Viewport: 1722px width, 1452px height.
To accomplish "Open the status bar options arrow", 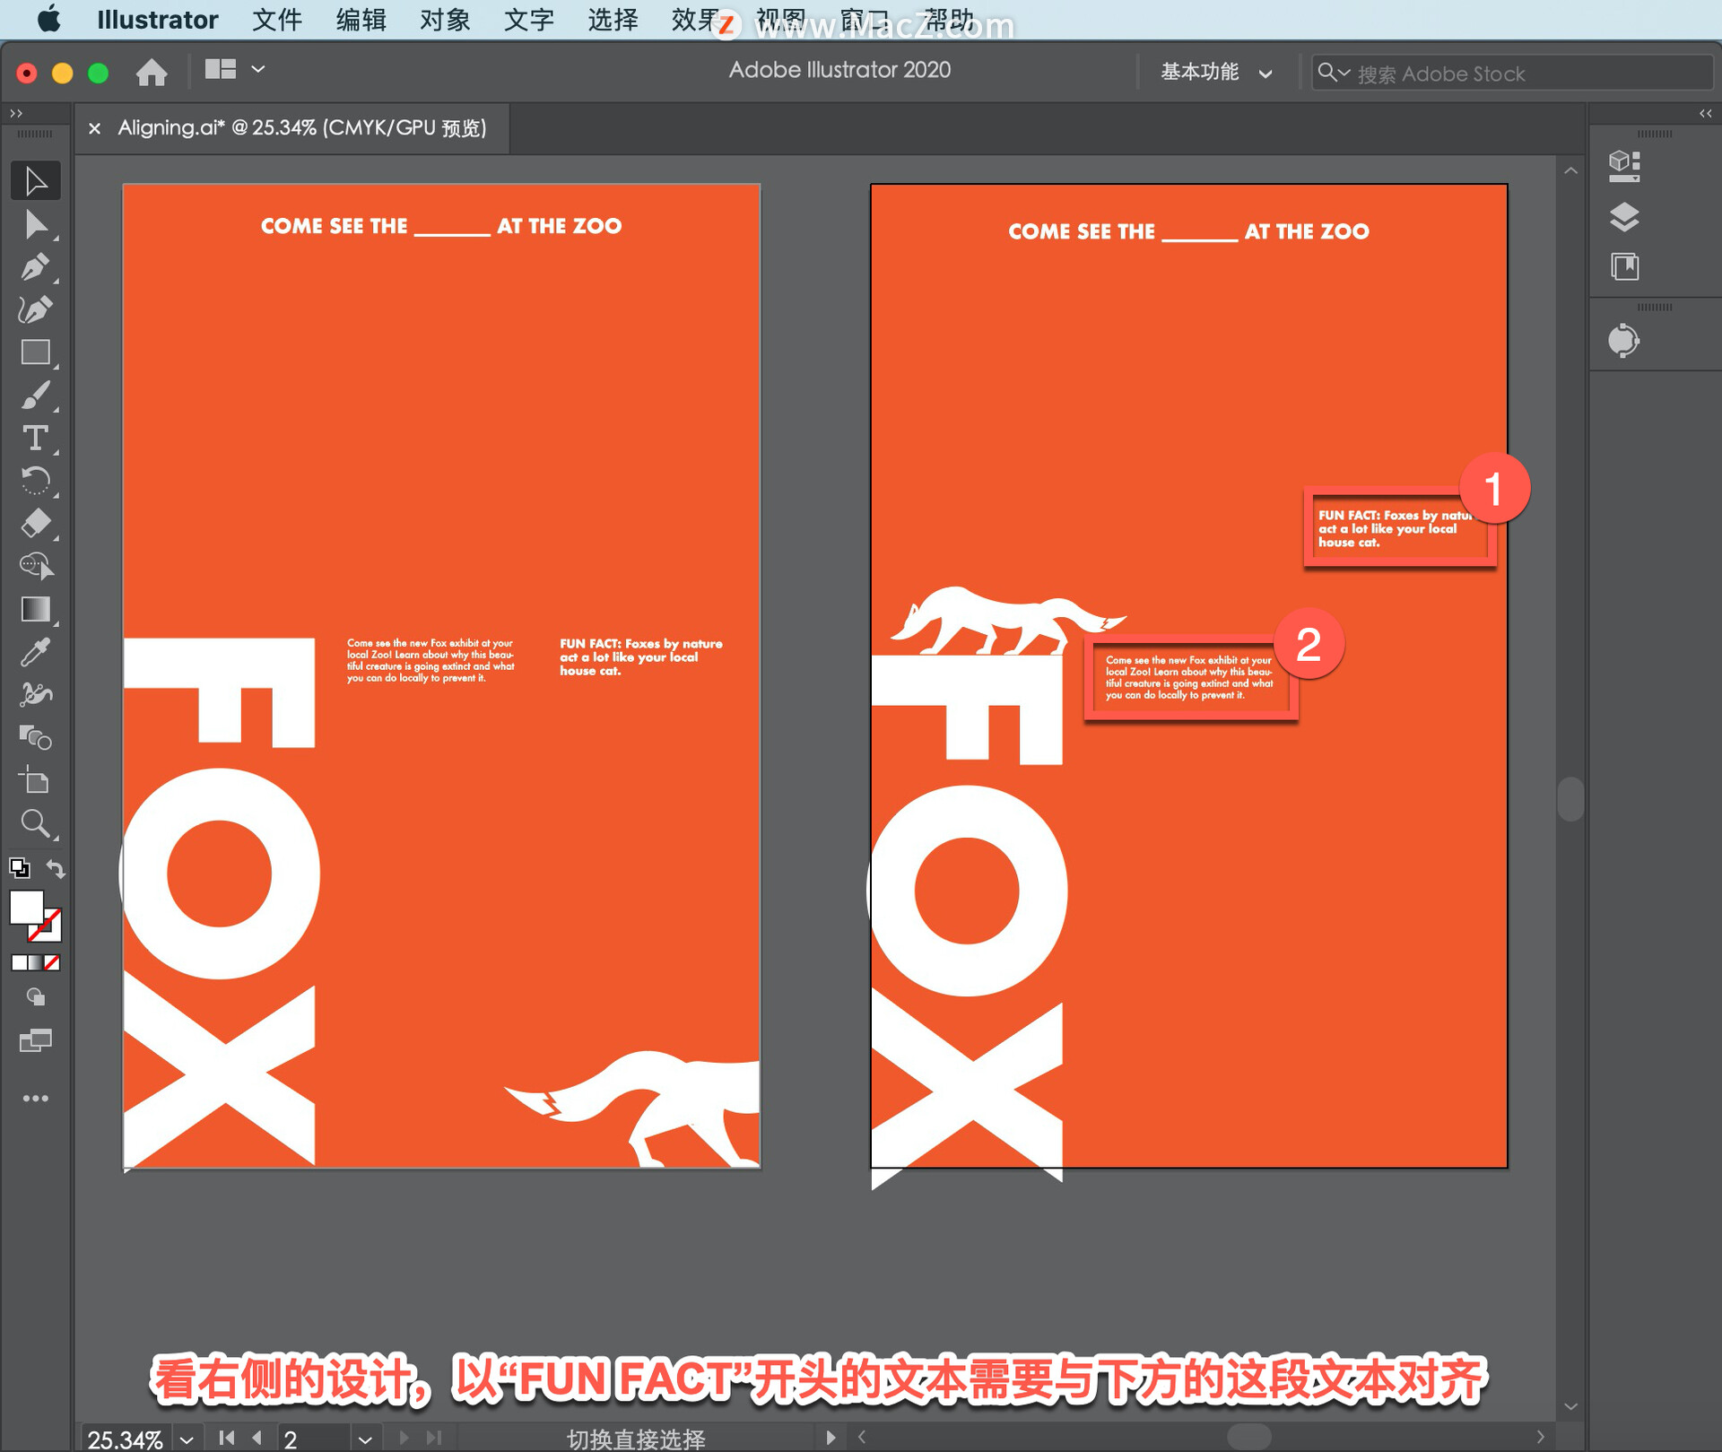I will click(x=831, y=1438).
